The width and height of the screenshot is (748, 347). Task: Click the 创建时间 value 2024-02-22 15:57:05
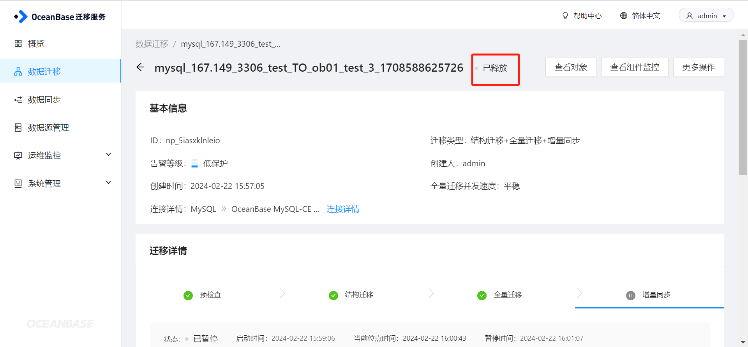coord(228,186)
